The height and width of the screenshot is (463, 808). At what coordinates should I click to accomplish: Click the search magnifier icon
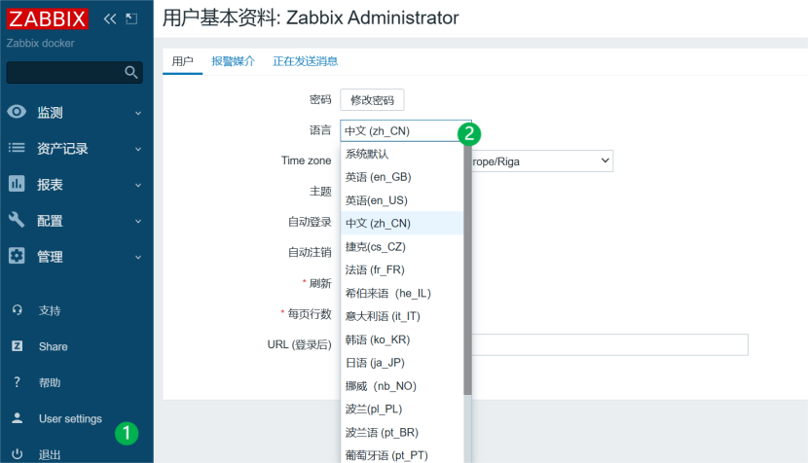point(131,72)
